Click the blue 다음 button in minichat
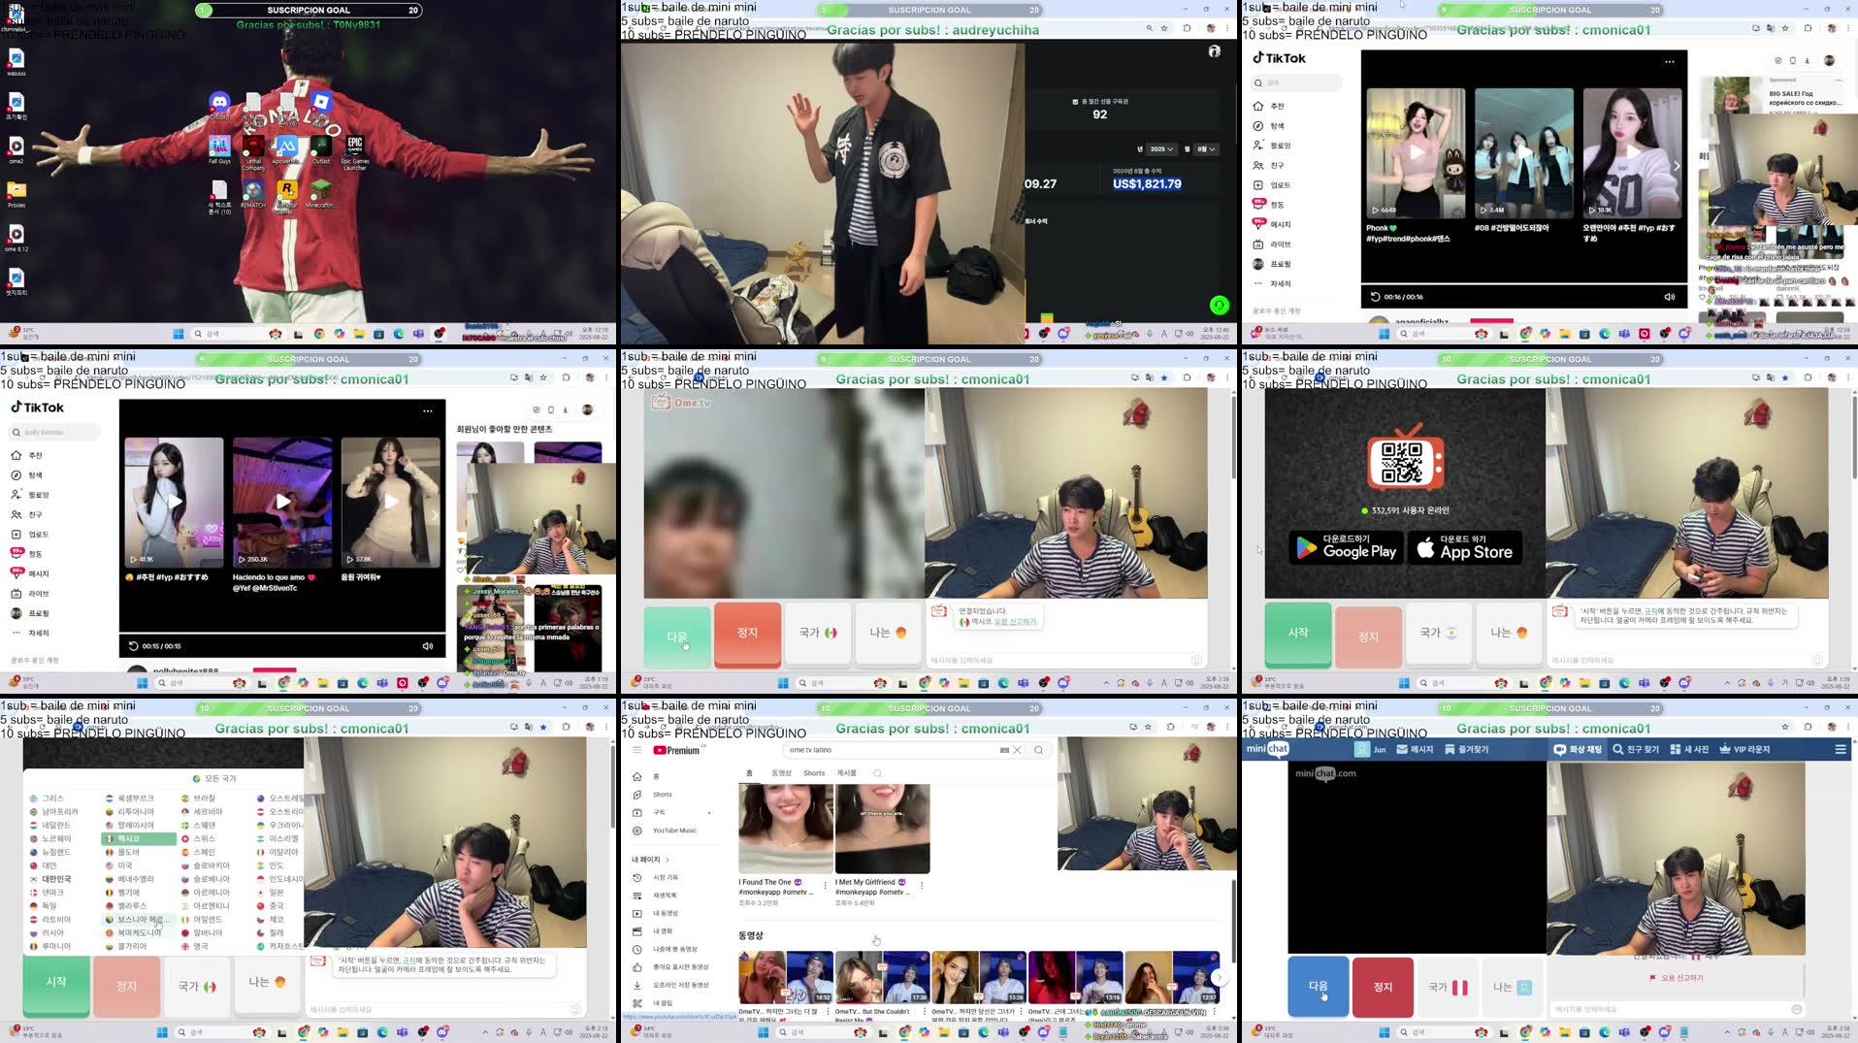 click(1319, 986)
